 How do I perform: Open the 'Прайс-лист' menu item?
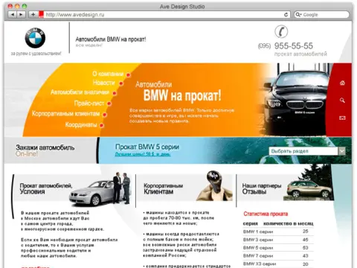89,103
